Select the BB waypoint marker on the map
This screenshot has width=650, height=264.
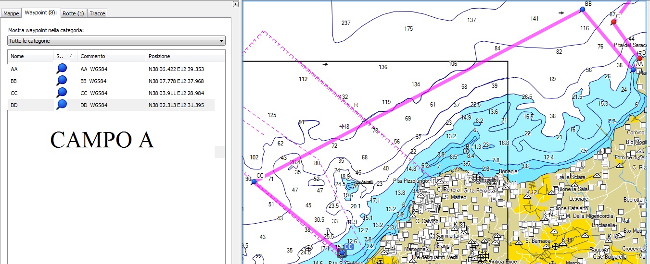(x=582, y=10)
